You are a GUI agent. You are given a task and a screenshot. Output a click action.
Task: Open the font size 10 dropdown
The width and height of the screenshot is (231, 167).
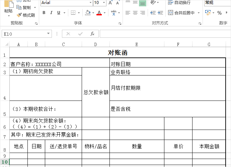104,3
